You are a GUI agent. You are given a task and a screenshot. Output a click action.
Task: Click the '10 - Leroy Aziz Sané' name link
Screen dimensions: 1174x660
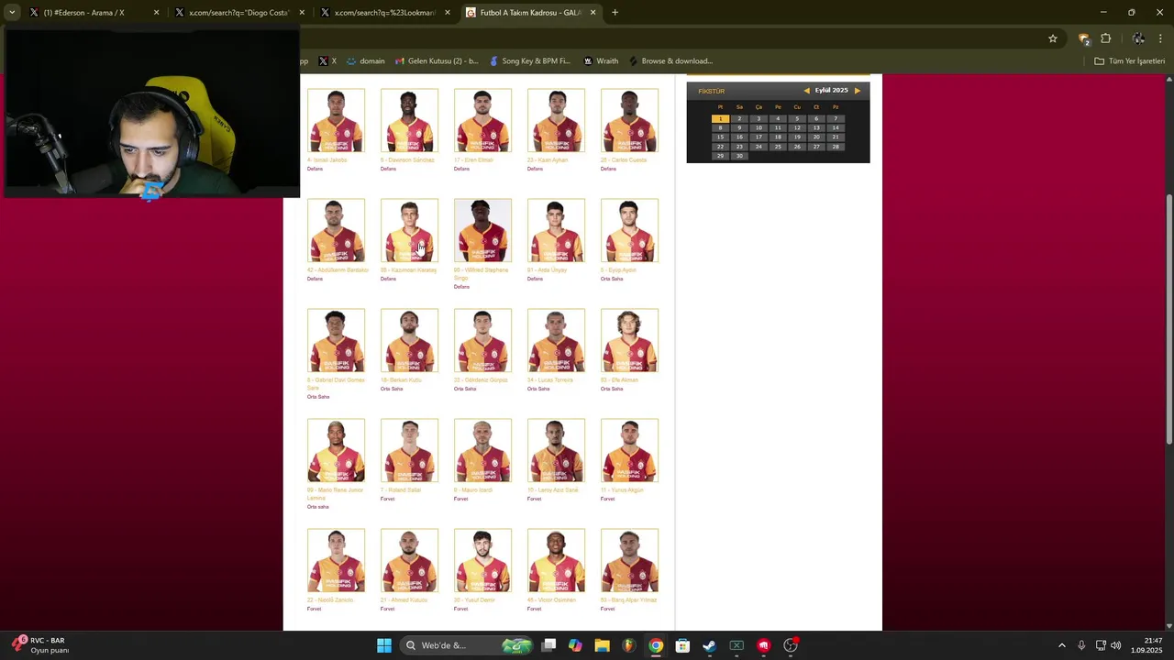[553, 490]
